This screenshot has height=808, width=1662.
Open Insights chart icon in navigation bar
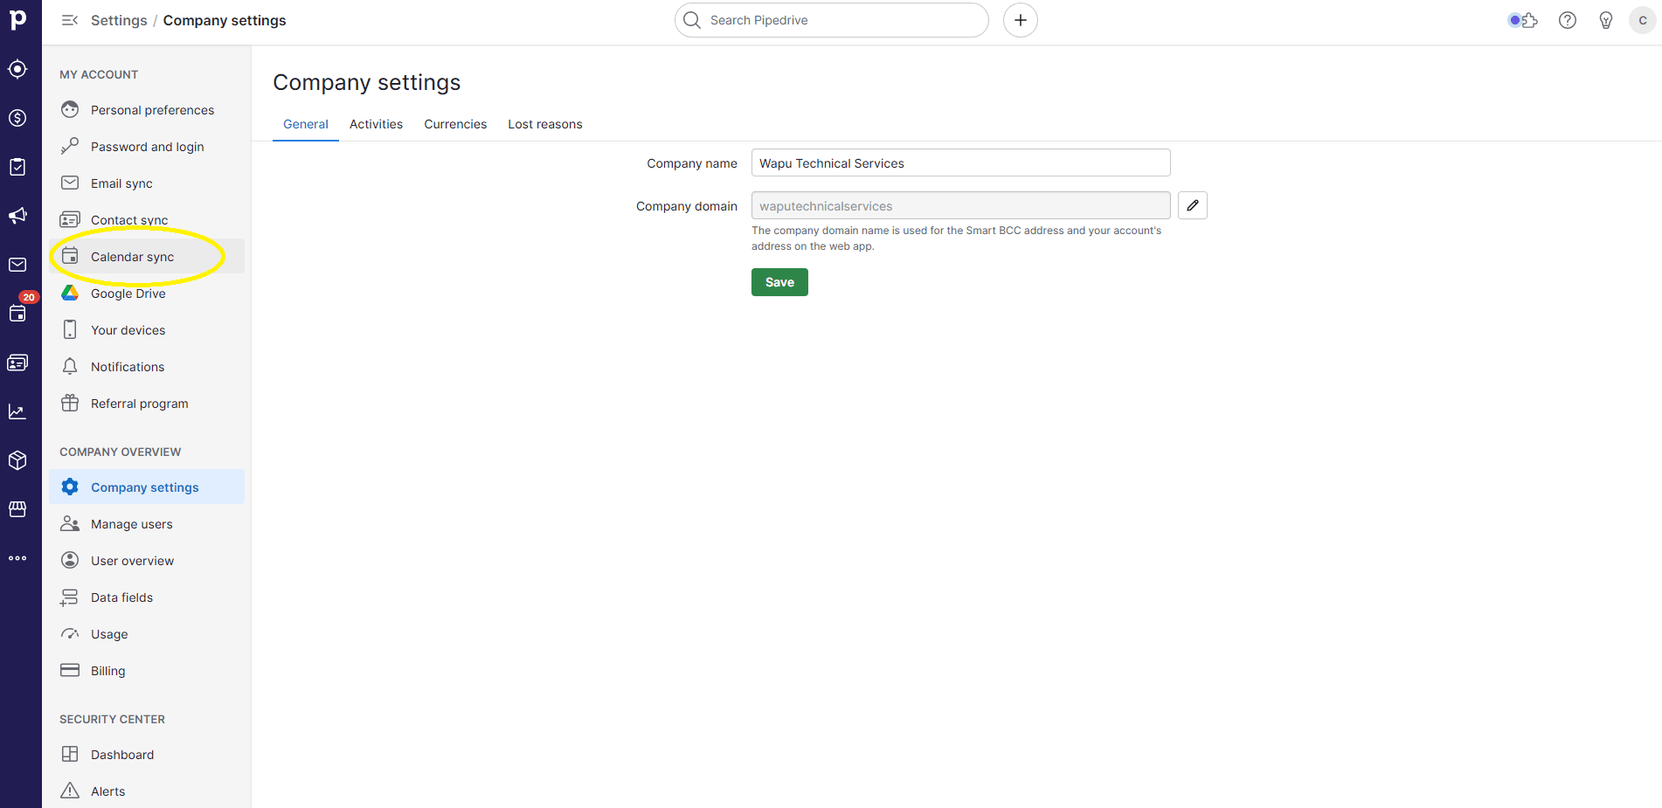pyautogui.click(x=17, y=411)
